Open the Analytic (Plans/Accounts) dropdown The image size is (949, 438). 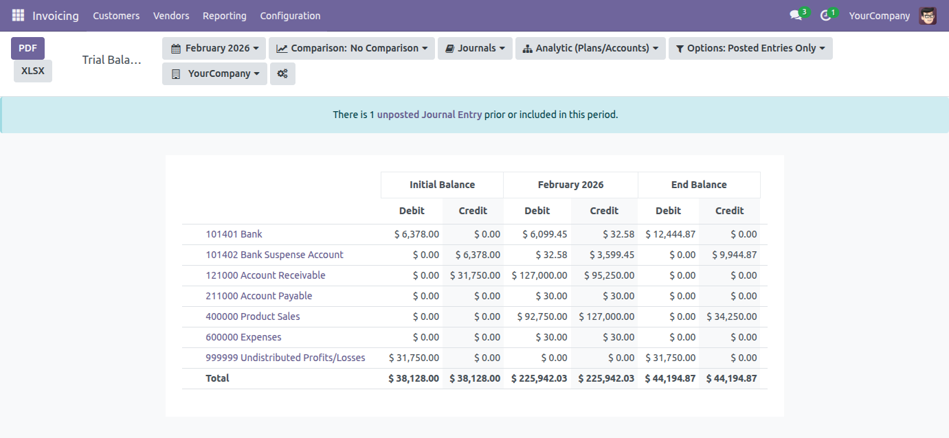point(590,48)
